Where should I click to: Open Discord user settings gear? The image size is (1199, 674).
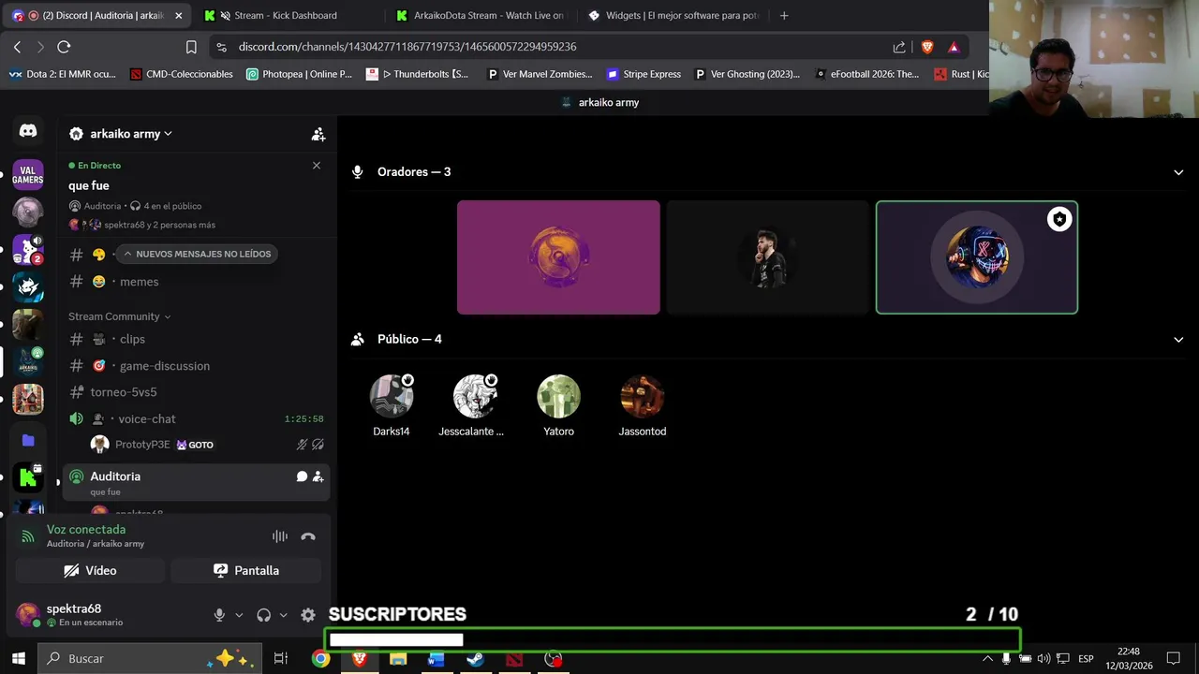(x=308, y=615)
